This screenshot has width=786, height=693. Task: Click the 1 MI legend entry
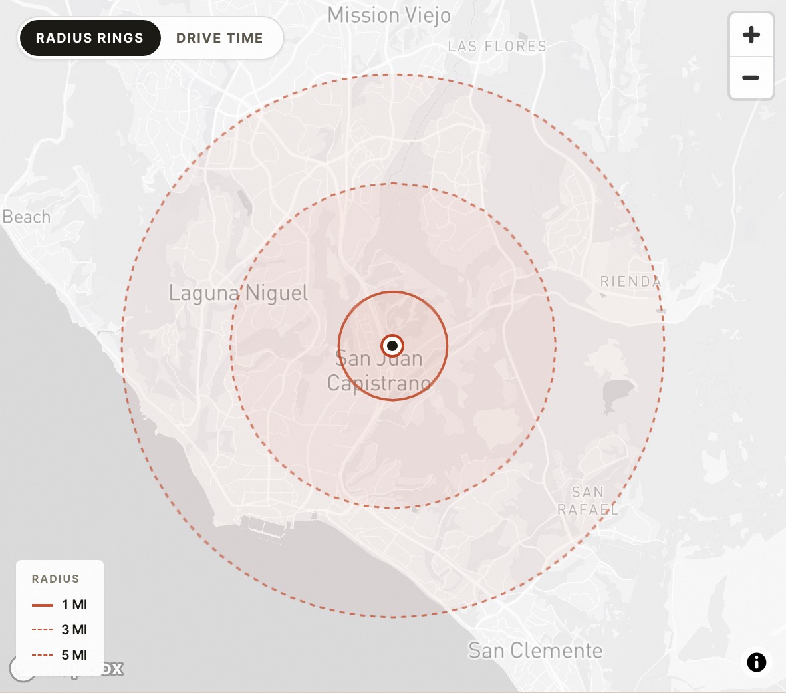pyautogui.click(x=60, y=605)
